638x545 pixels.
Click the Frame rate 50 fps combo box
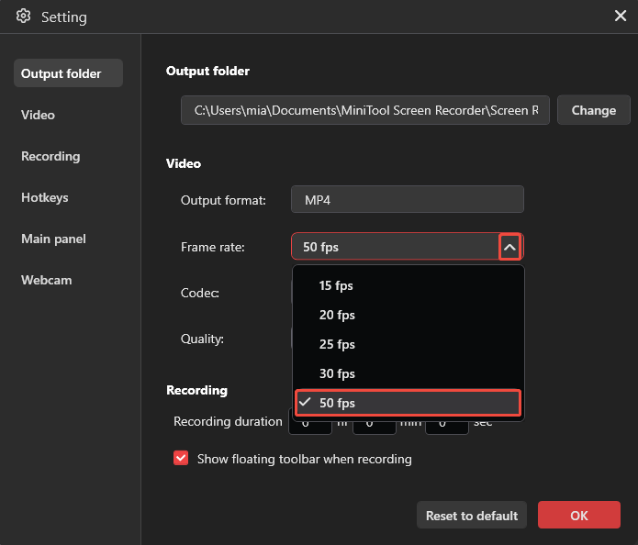(x=408, y=247)
